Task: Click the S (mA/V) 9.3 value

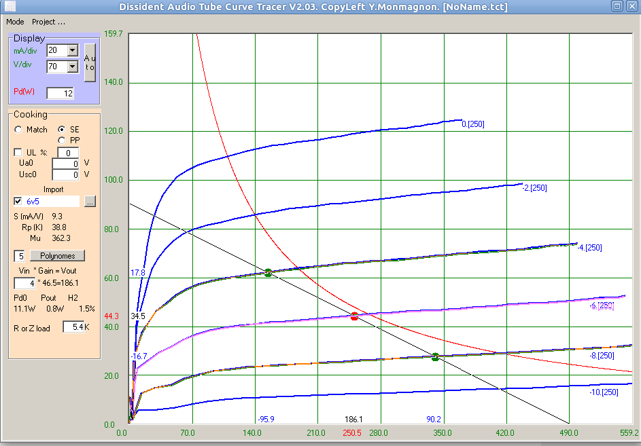Action: point(57,216)
